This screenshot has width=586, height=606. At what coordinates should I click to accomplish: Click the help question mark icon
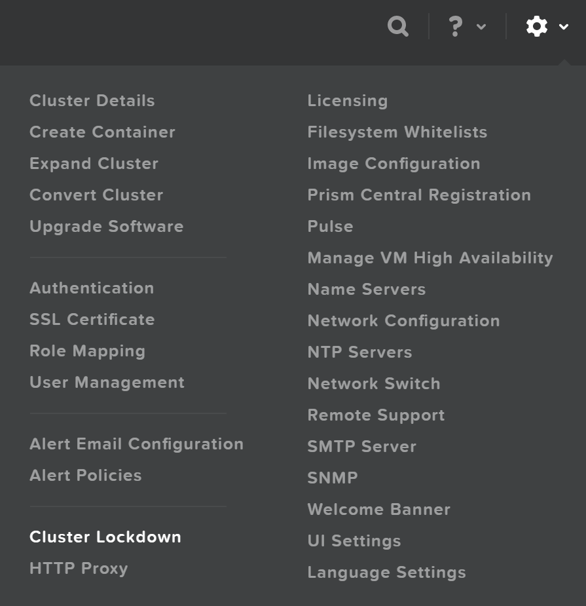(454, 27)
